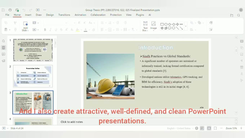
Task: Click the Text Box tool icon
Action: (x=145, y=23)
